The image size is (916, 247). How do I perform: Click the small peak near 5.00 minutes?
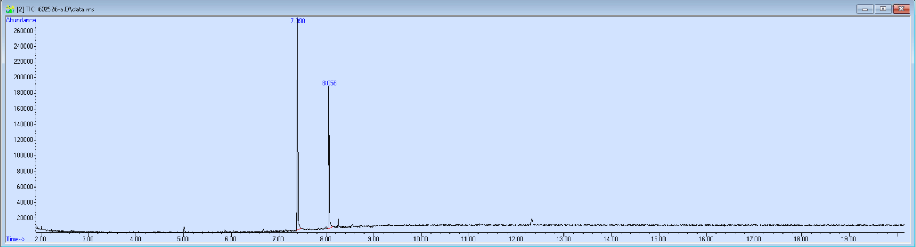point(184,229)
